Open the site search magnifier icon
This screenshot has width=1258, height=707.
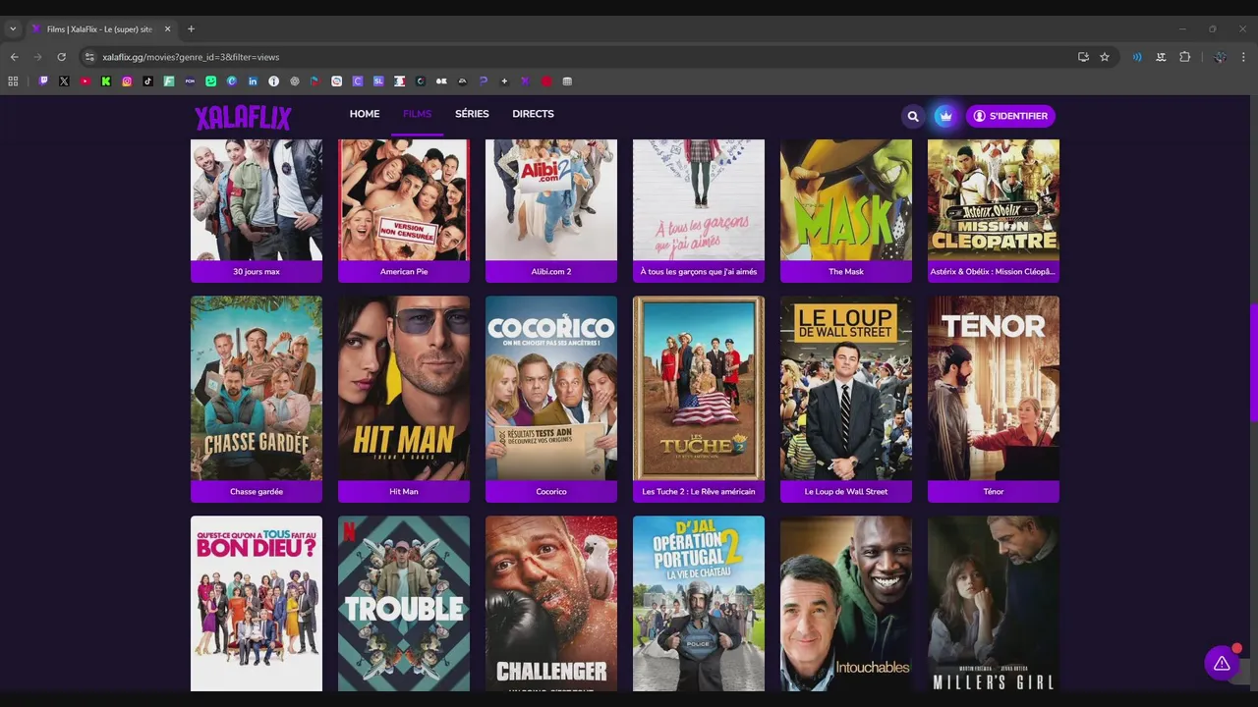click(x=913, y=116)
